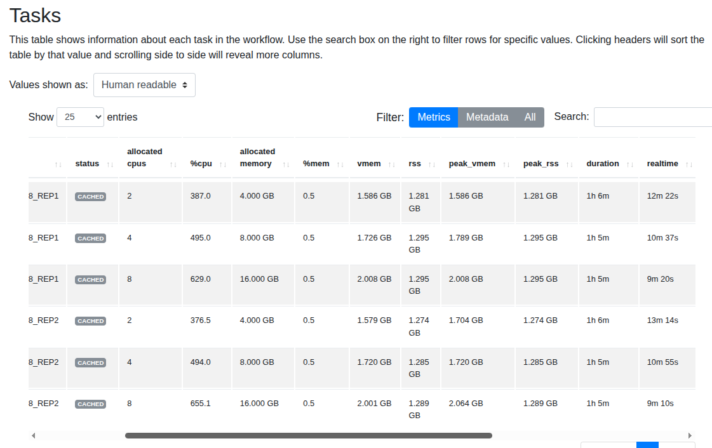The height and width of the screenshot is (448, 712).
Task: Click CACHED badge in first row
Action: [91, 197]
